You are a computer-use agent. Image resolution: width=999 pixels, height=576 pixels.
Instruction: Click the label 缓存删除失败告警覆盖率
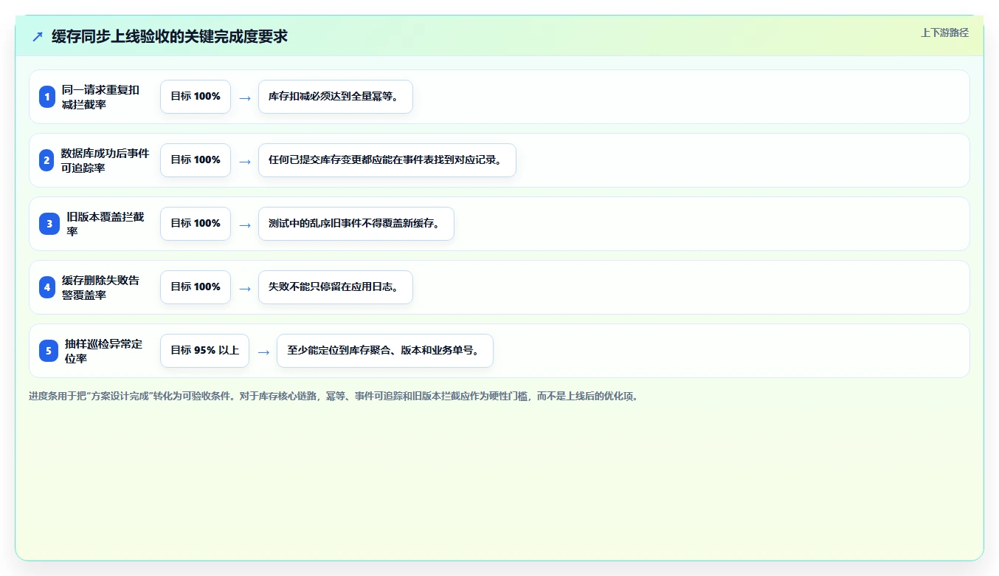[x=100, y=287]
